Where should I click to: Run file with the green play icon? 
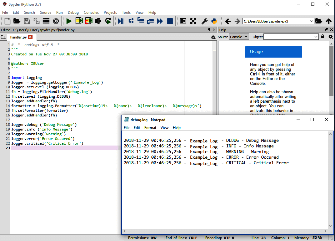pos(69,21)
